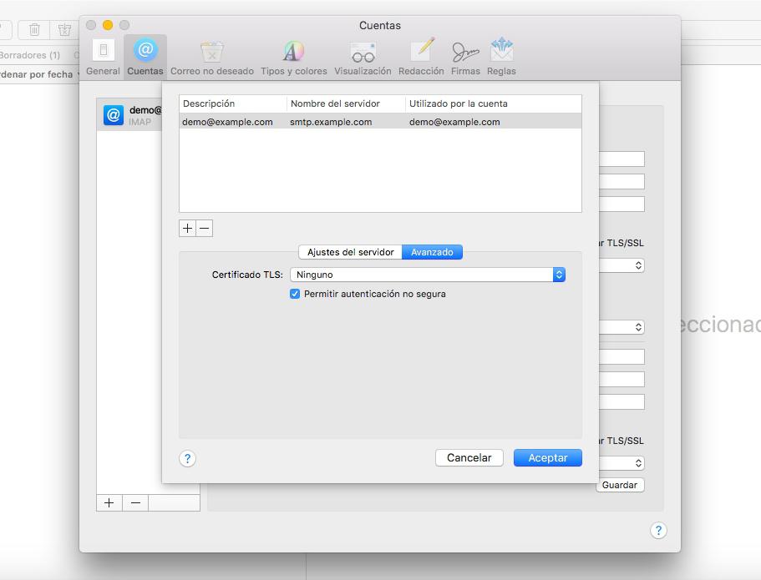Select the Avanzado tab
Image resolution: width=761 pixels, height=580 pixels.
[x=432, y=252]
